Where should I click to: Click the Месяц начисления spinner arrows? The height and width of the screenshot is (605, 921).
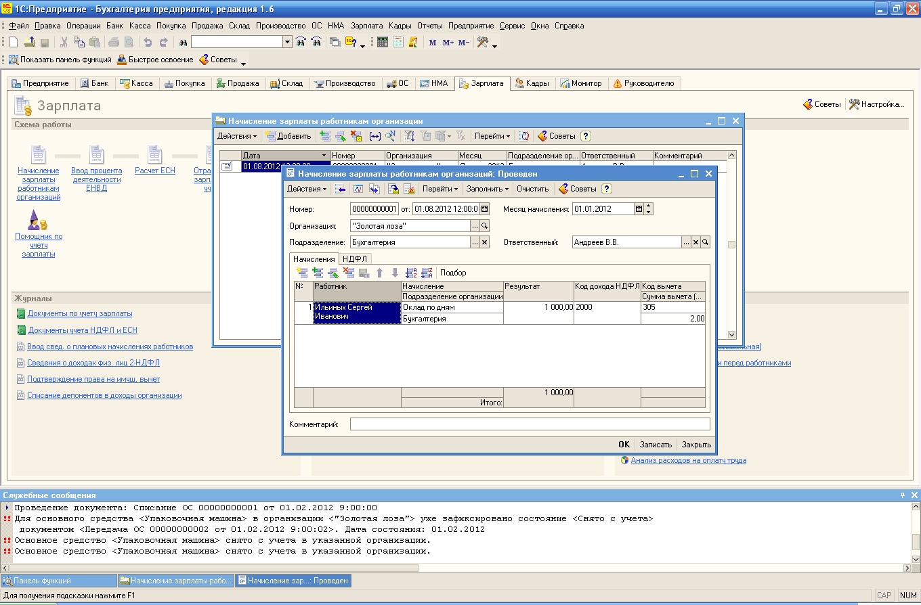tap(649, 209)
